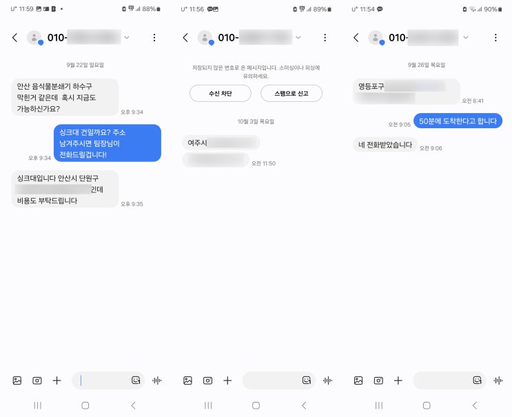Select blue bubble 50분에 도착한다고 합니다

(458, 121)
